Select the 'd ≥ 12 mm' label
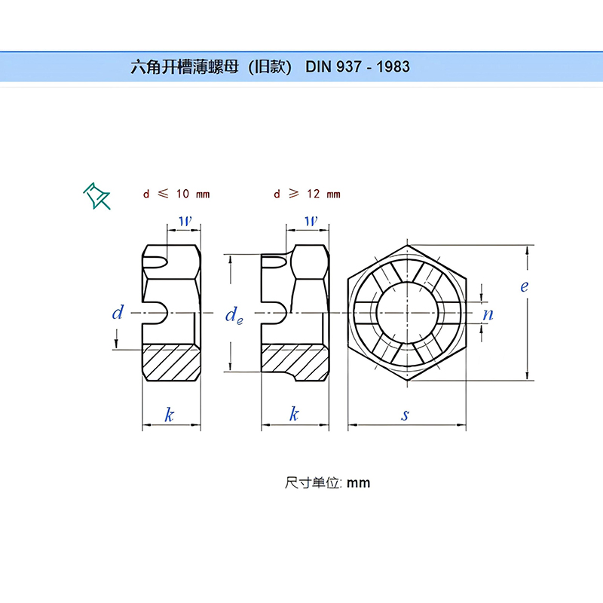Viewport: 603px width, 603px height. point(307,194)
